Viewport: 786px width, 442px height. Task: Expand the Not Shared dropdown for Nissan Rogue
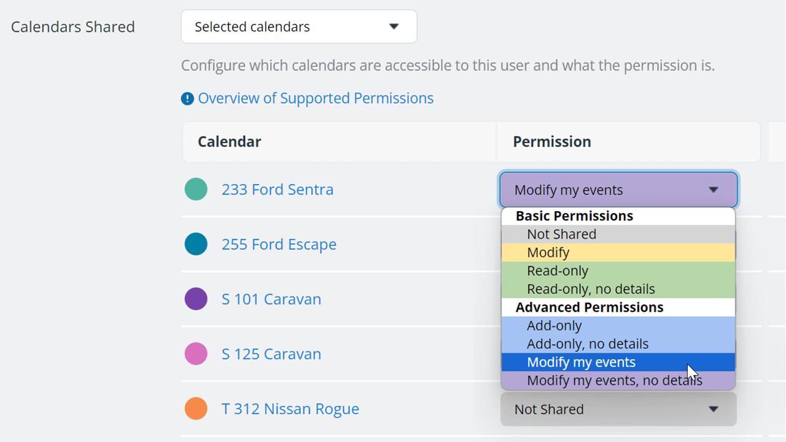[618, 409]
